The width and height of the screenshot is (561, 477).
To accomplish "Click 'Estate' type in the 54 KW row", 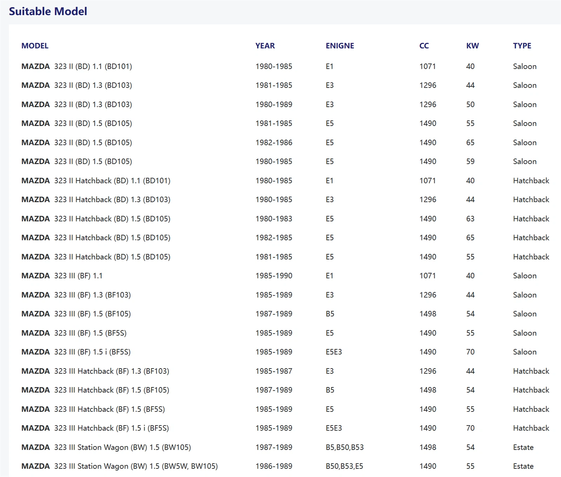I will coord(523,447).
